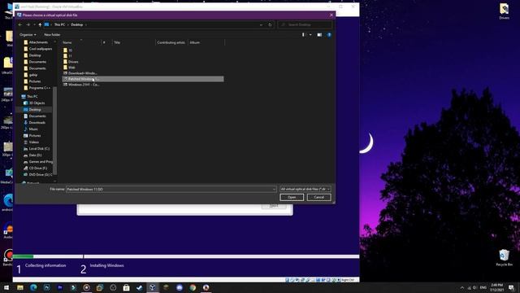Open the Recycle Bin on the desktop

[504, 258]
